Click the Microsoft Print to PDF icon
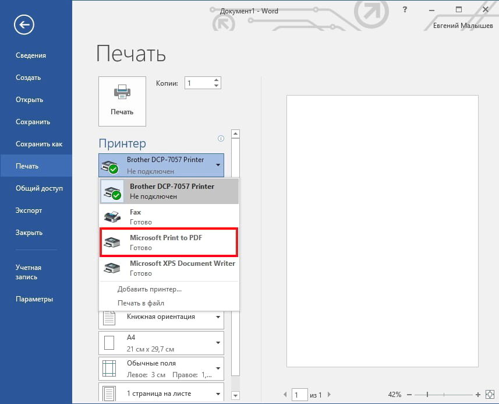 tap(112, 243)
